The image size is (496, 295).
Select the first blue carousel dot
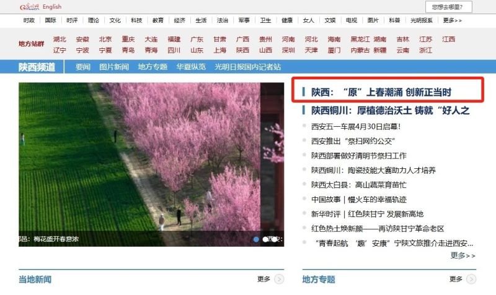point(256,239)
